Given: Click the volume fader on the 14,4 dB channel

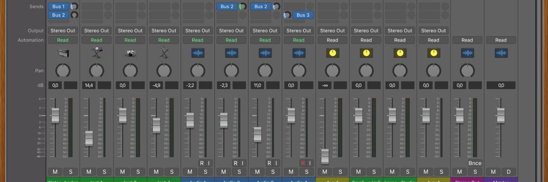Looking at the screenshot, I should 89,138.
